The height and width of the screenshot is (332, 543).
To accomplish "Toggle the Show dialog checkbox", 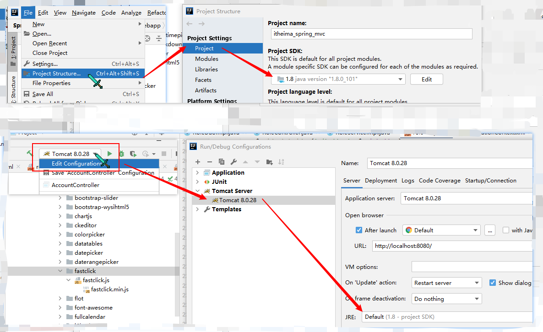I will point(493,283).
